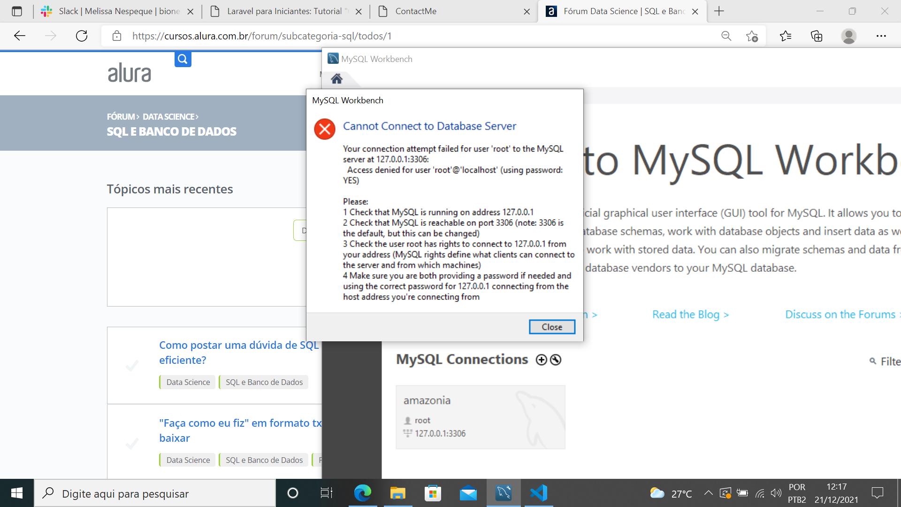Close the Laravel tutorial tab
The height and width of the screenshot is (507, 901).
[x=359, y=12]
